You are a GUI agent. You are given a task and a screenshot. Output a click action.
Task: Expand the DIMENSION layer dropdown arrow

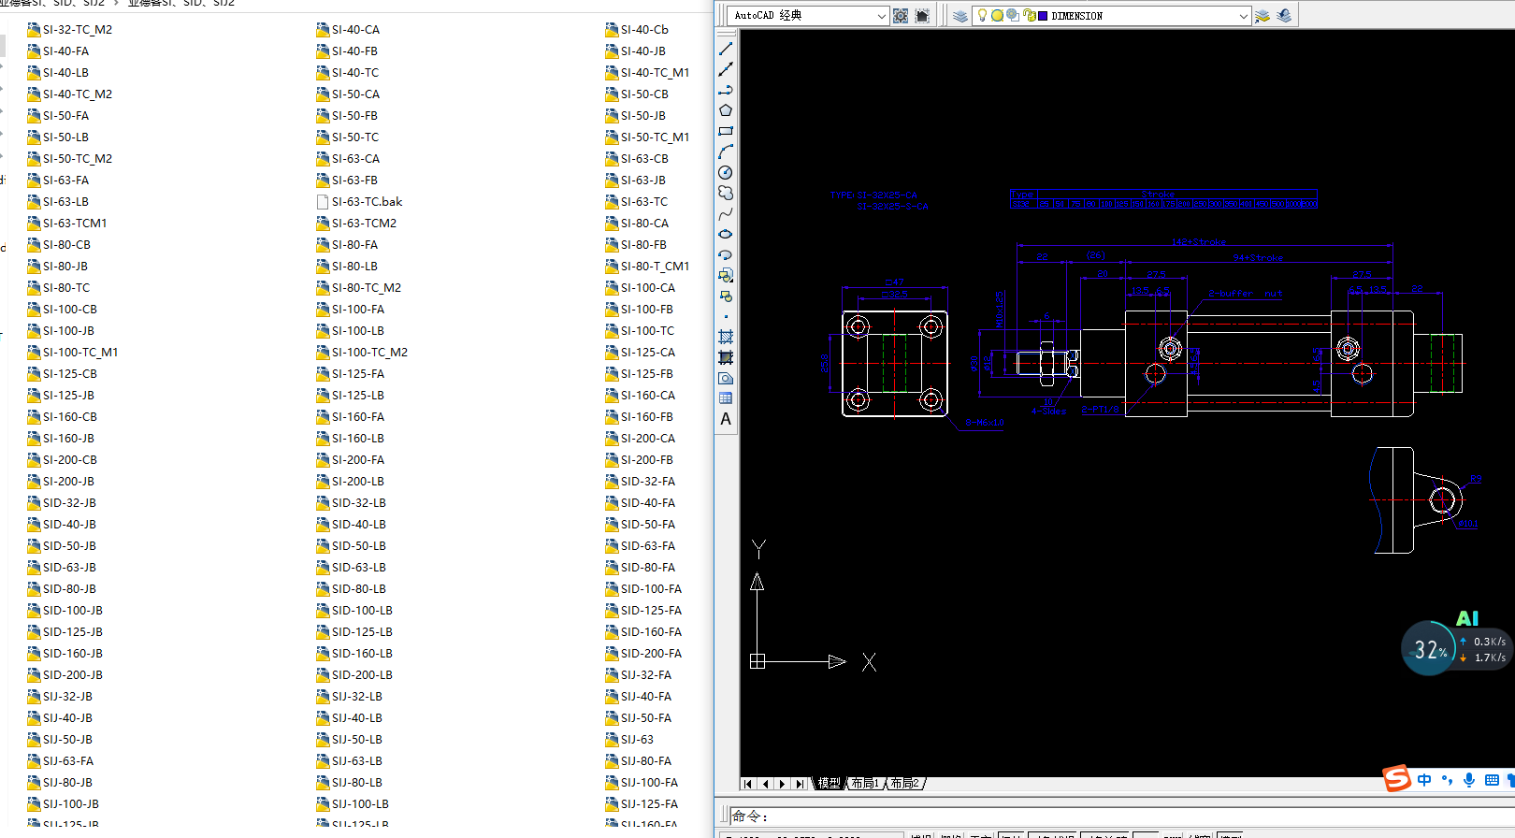(1243, 16)
